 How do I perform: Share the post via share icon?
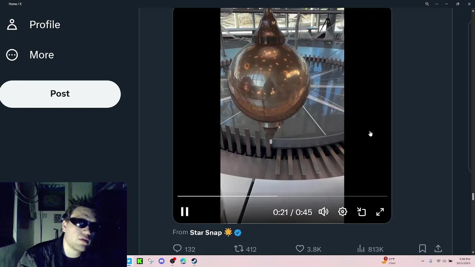pos(438,249)
